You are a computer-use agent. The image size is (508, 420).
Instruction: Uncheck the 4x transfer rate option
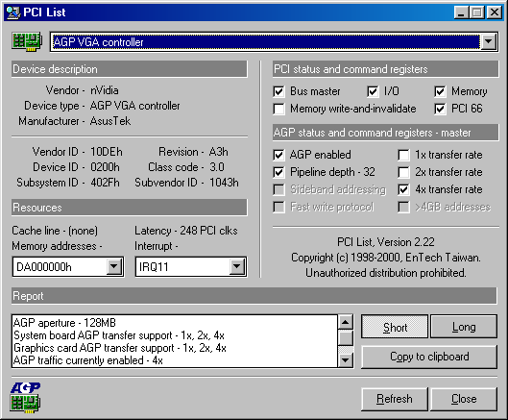tap(403, 189)
